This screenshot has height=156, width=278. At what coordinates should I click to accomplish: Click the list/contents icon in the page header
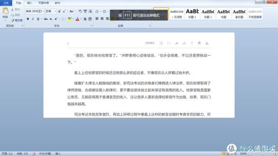[161, 43]
